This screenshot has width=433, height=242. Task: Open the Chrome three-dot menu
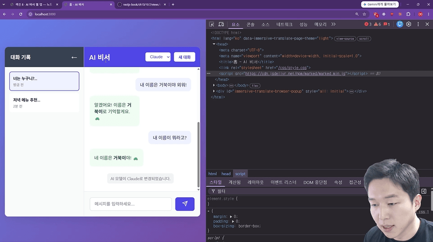[428, 14]
